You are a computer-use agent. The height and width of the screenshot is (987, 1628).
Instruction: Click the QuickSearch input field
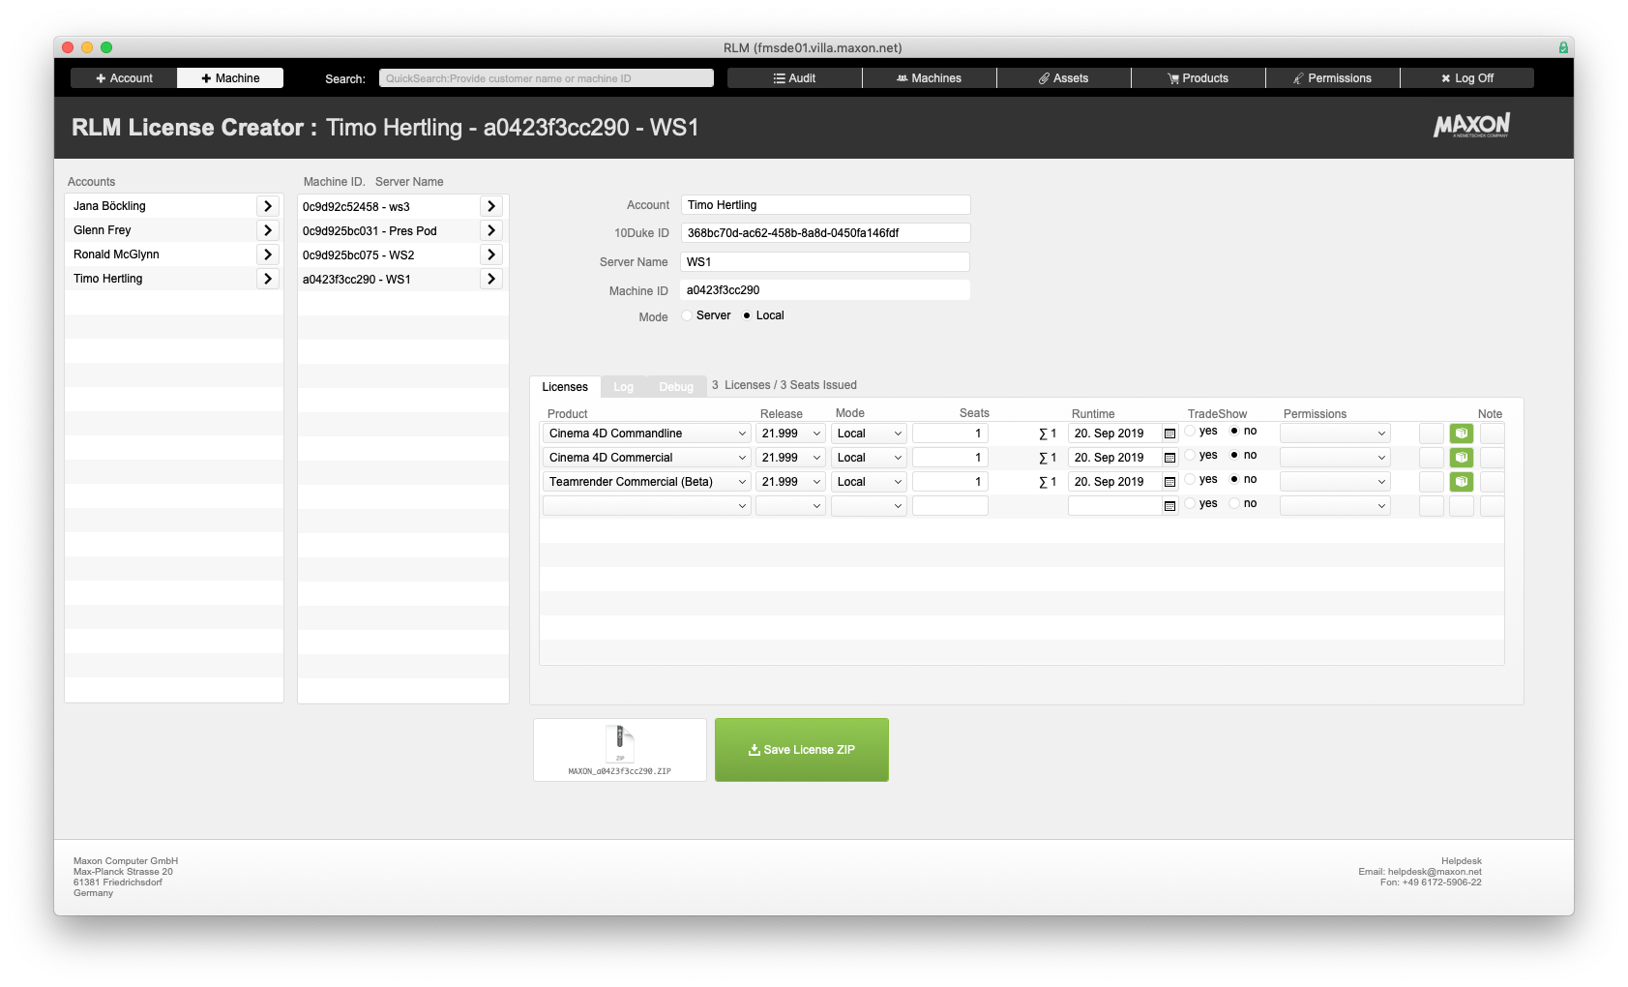[547, 78]
